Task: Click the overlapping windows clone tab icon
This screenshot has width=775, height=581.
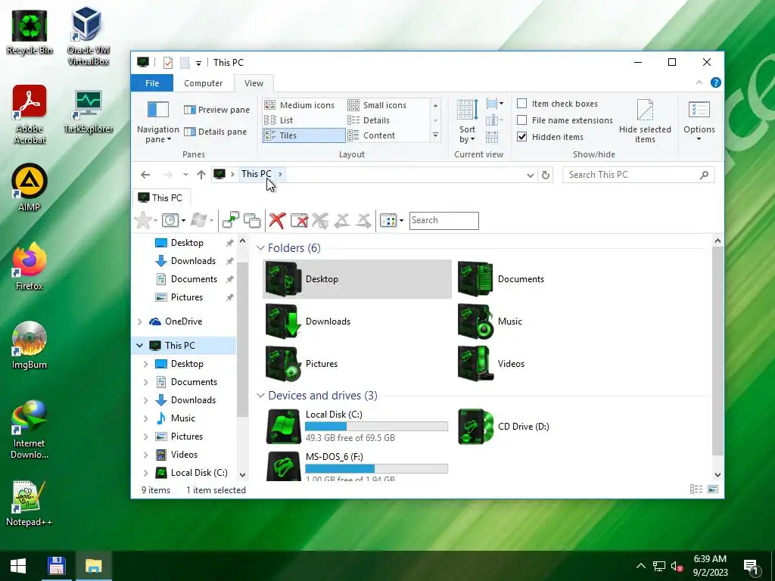Action: pyautogui.click(x=252, y=220)
